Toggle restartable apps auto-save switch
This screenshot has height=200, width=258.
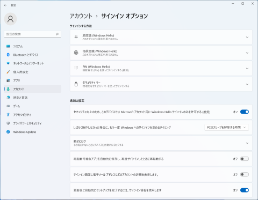pyautogui.click(x=245, y=159)
